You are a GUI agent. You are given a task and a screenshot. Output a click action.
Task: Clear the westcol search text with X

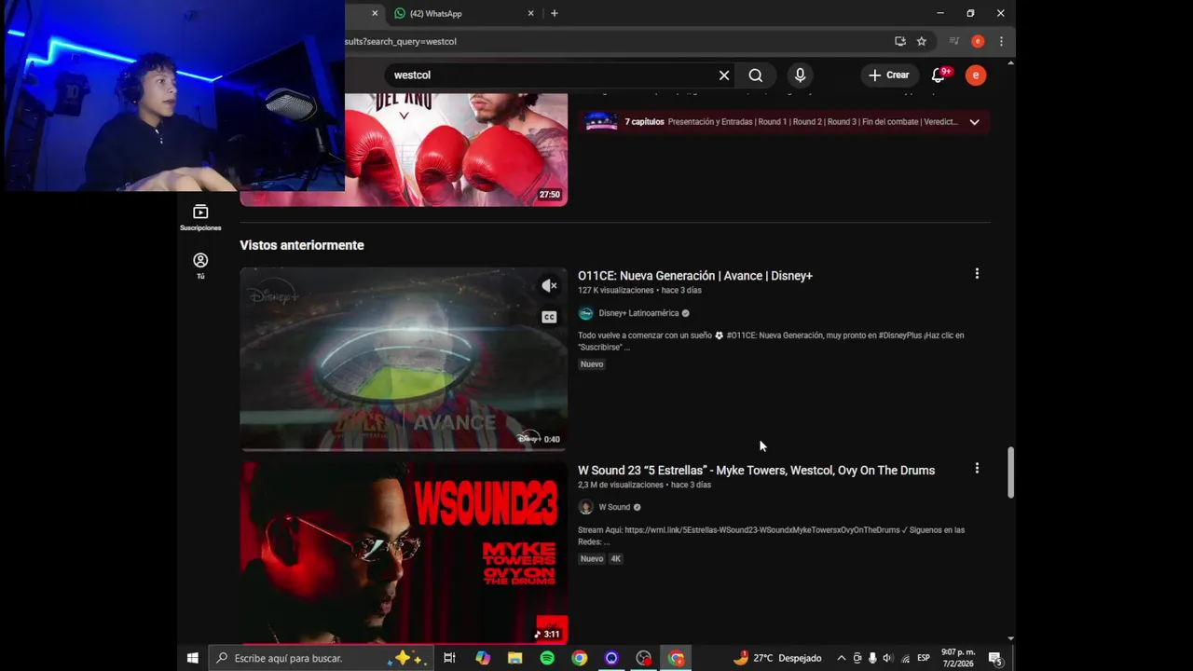[724, 75]
